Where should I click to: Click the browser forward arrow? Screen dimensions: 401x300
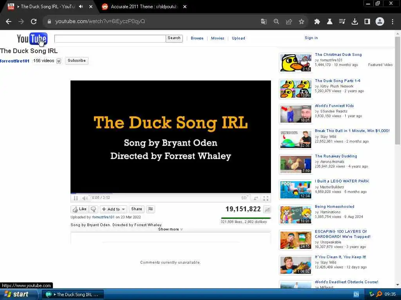tap(21, 21)
